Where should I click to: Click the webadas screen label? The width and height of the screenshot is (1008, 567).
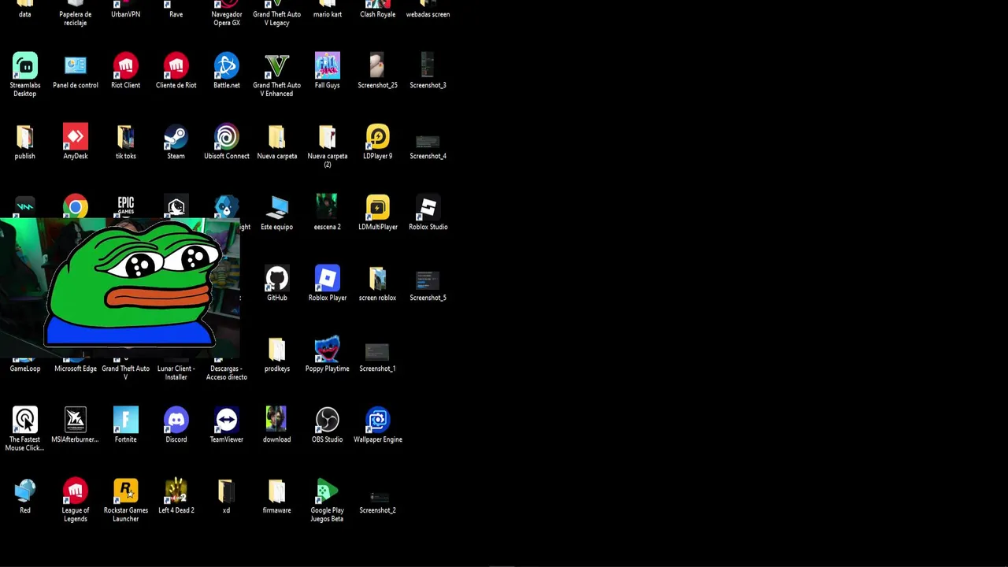[x=428, y=14]
